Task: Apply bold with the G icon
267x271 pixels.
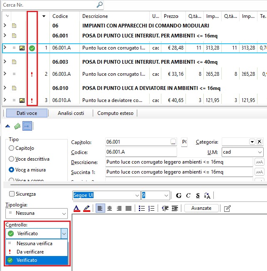Action: pyautogui.click(x=179, y=196)
